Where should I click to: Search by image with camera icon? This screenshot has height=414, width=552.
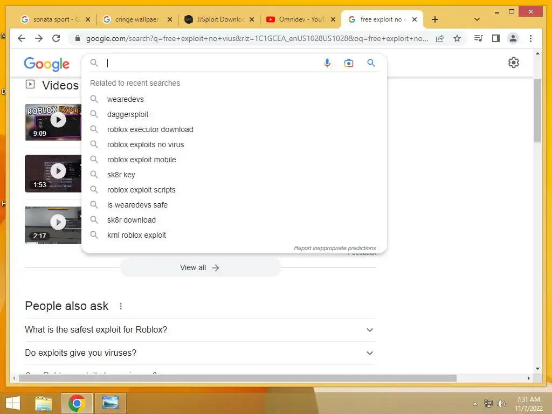[x=349, y=63]
